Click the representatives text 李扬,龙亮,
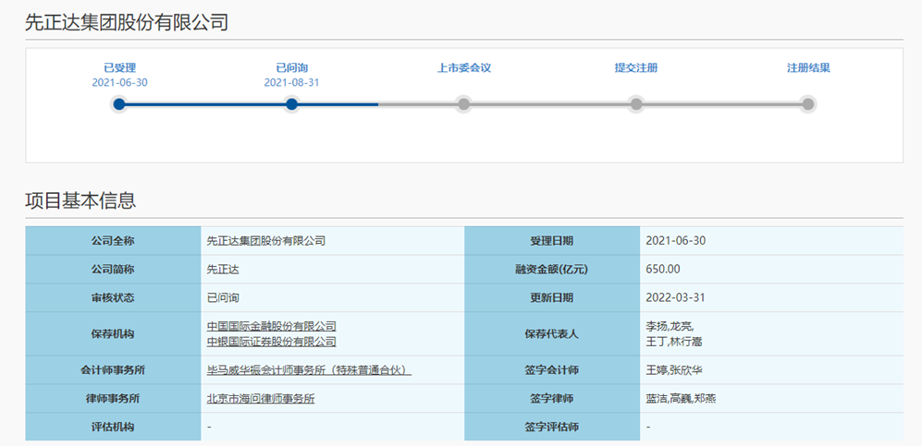Viewport: 922px width, 446px height. click(x=670, y=326)
